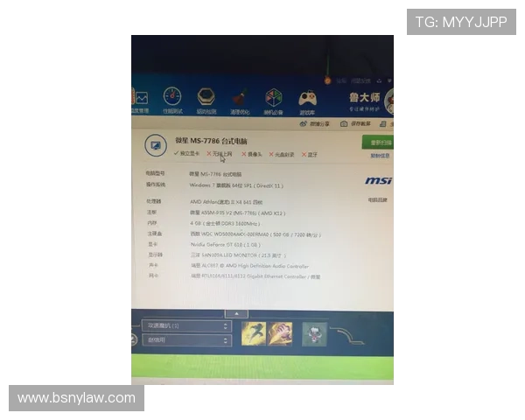This screenshot has width=525, height=420.
Task: Click the green 重新扫描 rescan button
Action: 378,143
